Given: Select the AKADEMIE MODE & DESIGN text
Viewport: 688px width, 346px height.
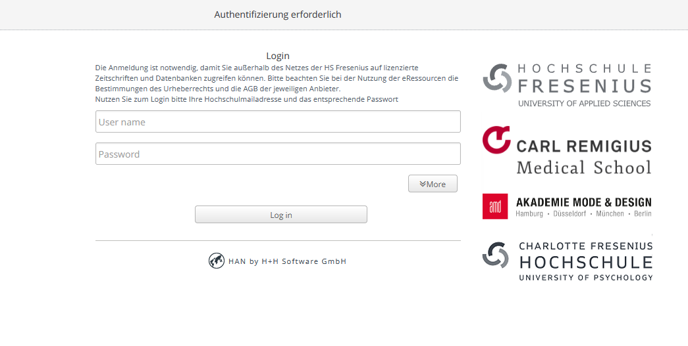Looking at the screenshot, I should coord(583,202).
